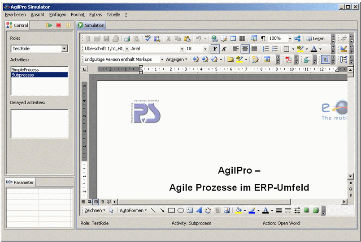The image size is (361, 242).
Task: Insert a WordArt object
Action: tap(199, 210)
